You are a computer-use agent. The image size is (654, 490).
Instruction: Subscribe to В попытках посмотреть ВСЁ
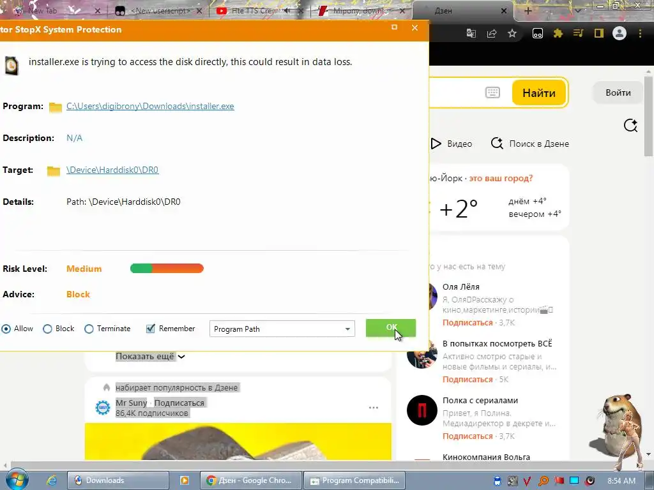468,379
